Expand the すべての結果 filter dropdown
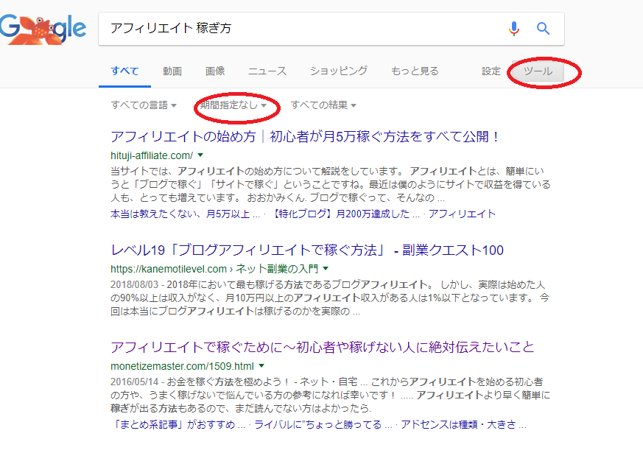This screenshot has height=453, width=643. click(x=323, y=105)
